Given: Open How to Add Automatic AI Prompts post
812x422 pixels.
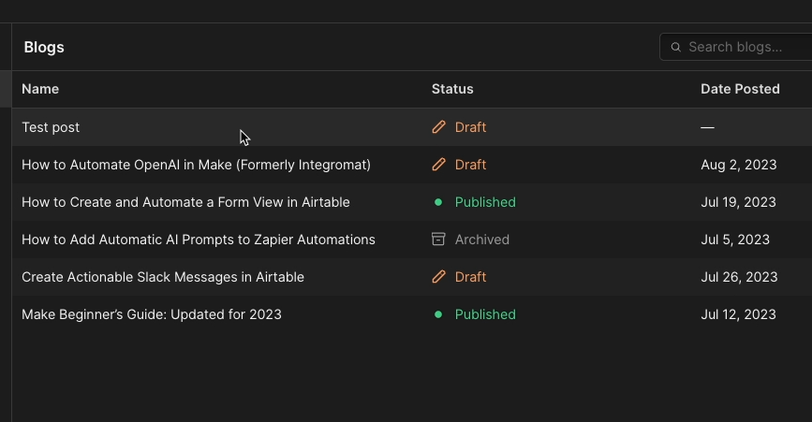Looking at the screenshot, I should point(199,240).
